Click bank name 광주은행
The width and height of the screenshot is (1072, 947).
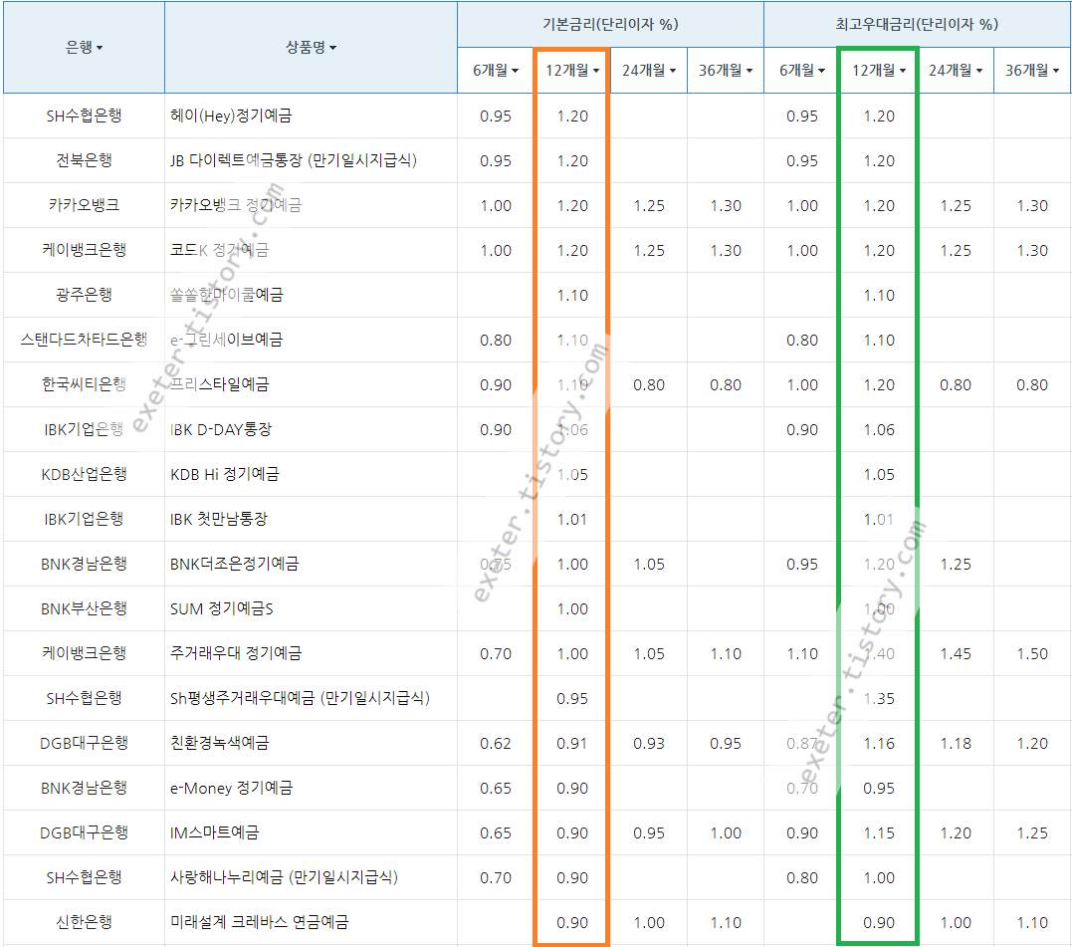(x=84, y=295)
